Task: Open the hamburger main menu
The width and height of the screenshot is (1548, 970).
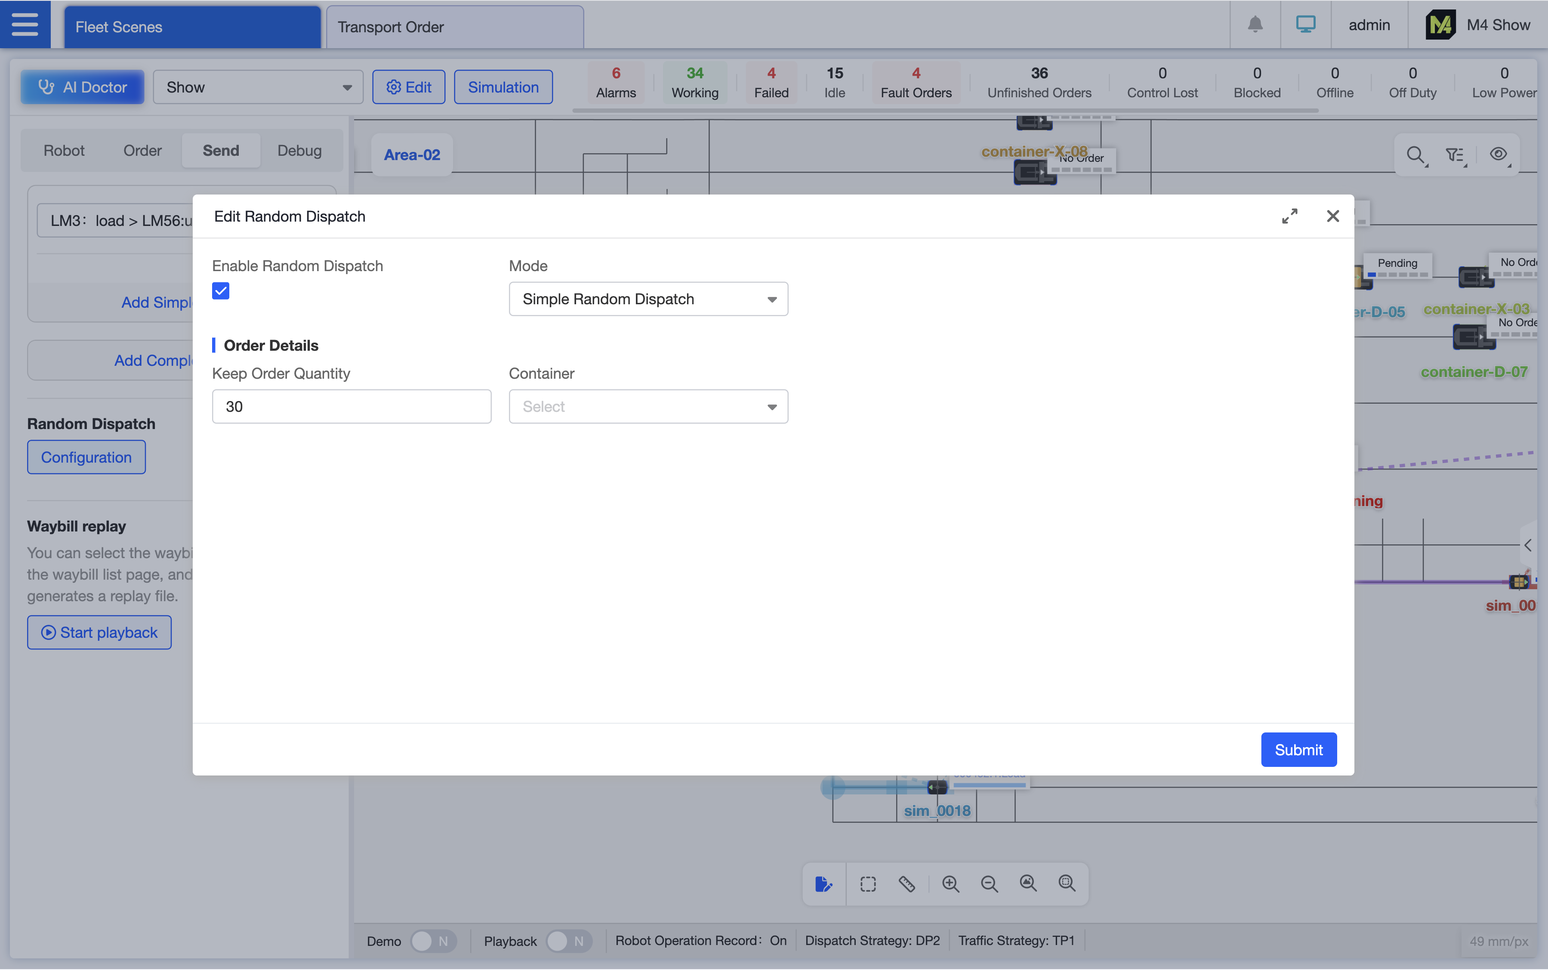Action: tap(25, 25)
